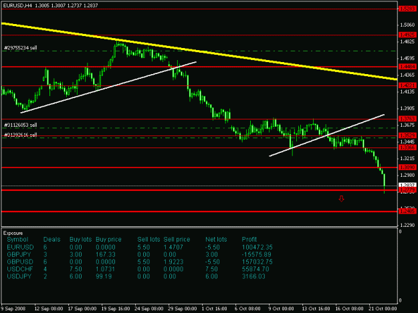
Task: Click the Symbol column header
Action: [17, 240]
